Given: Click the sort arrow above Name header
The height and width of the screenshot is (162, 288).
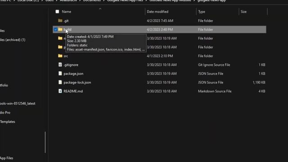Looking at the screenshot, I should click(100, 9).
